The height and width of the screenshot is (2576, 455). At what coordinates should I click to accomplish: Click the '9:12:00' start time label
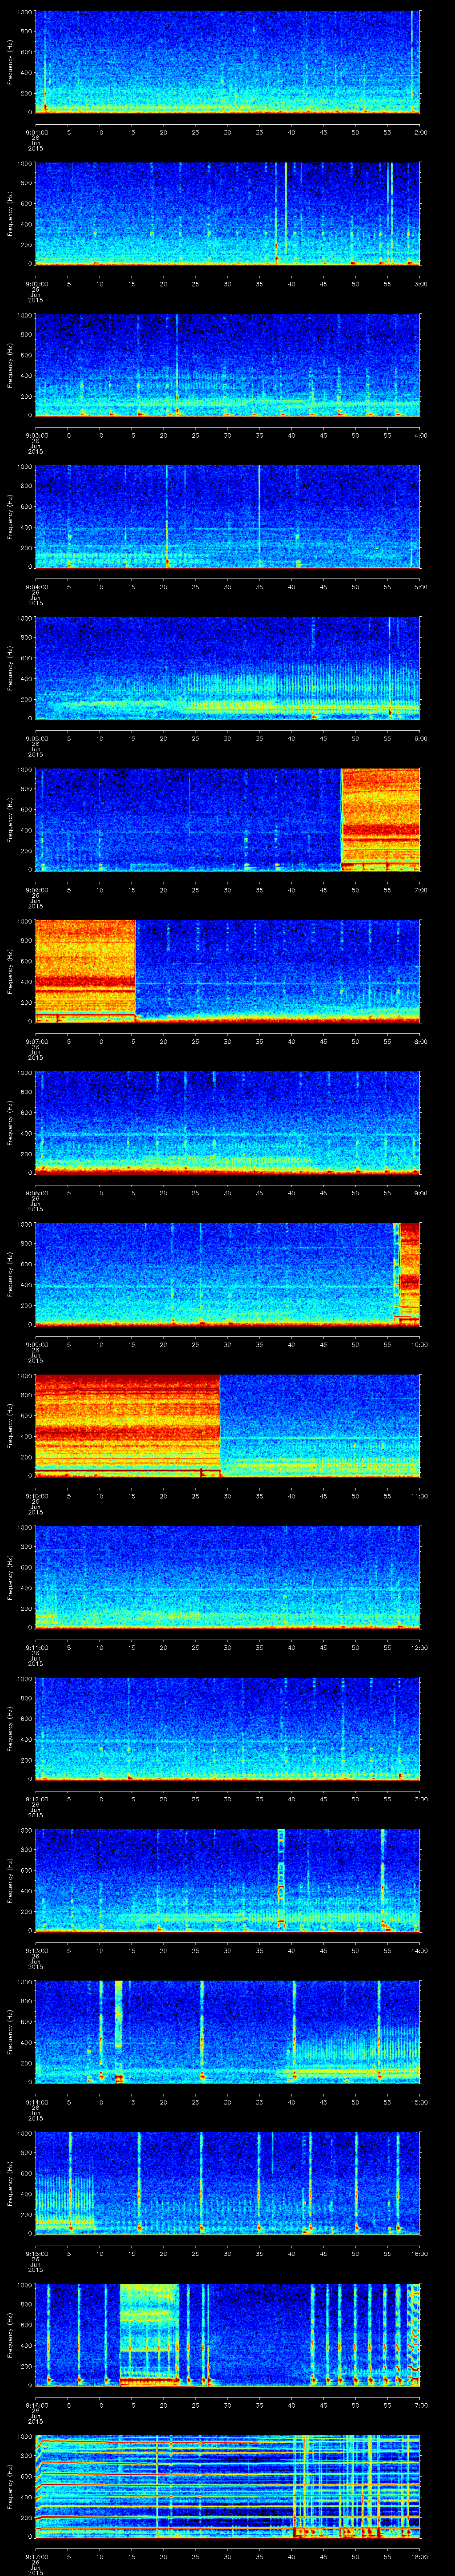pos(36,1799)
